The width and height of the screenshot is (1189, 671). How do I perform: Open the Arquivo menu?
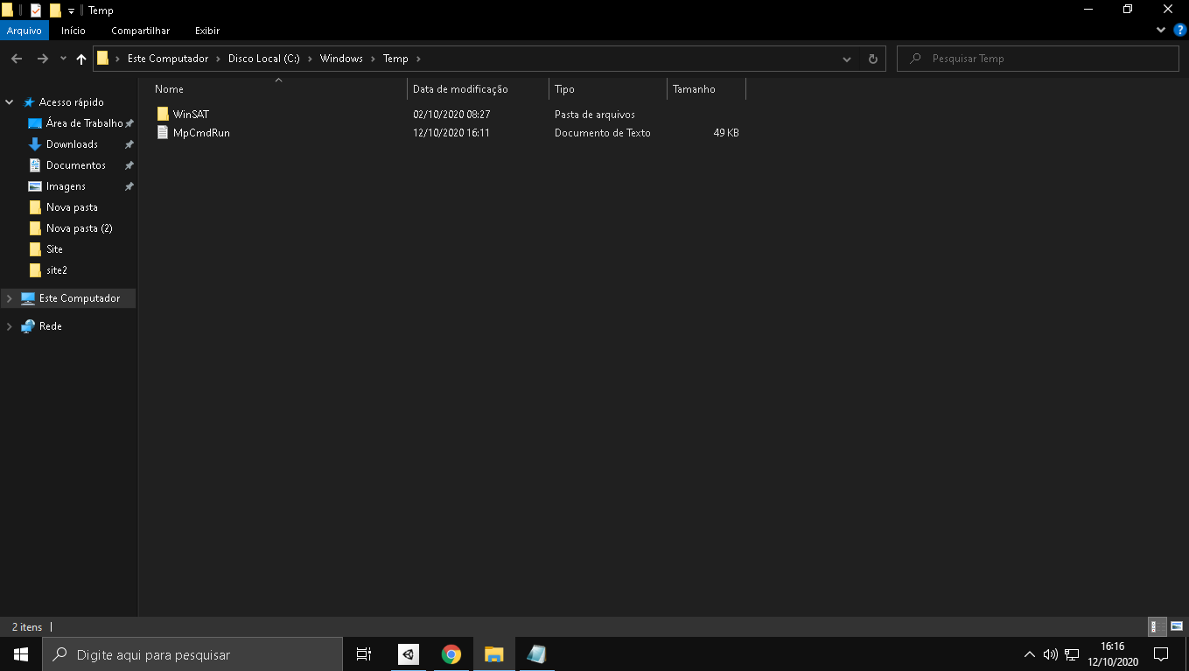[24, 31]
